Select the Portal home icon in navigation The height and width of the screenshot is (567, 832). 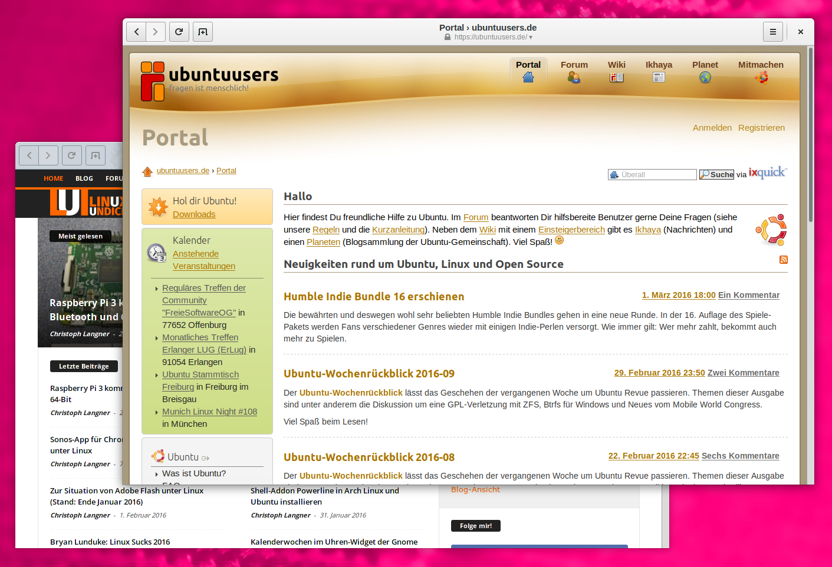click(528, 77)
